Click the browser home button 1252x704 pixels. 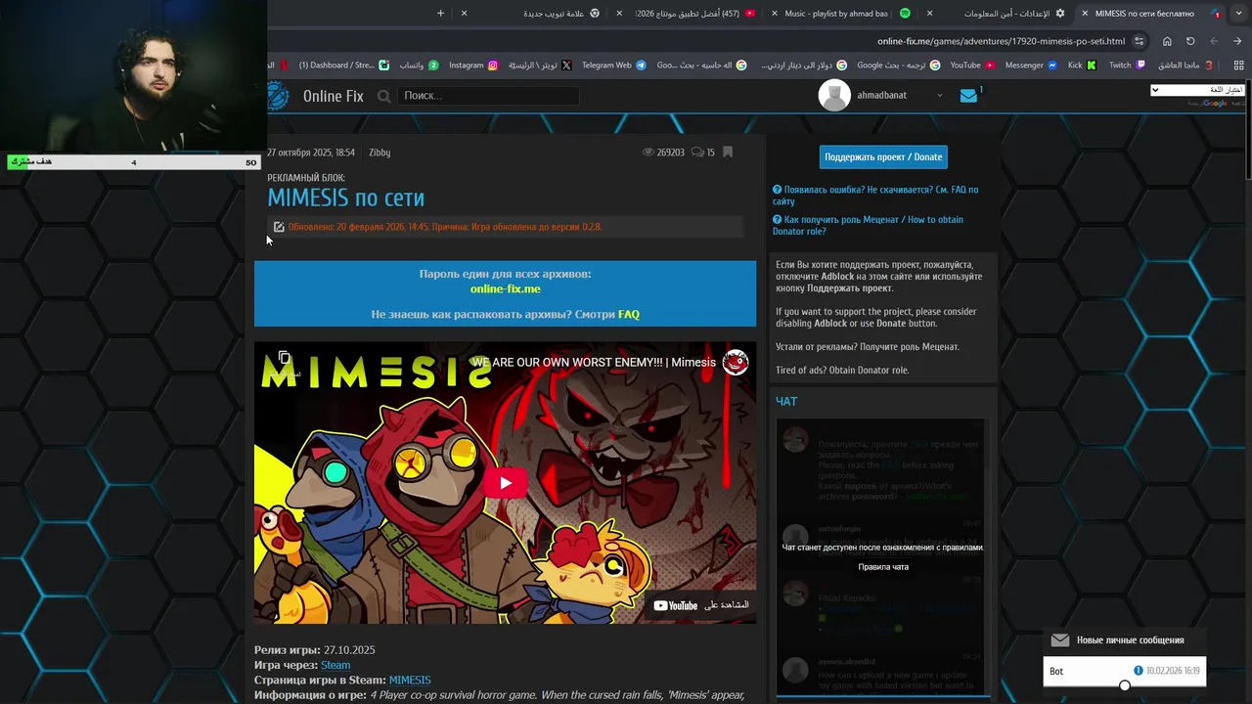pyautogui.click(x=1167, y=41)
